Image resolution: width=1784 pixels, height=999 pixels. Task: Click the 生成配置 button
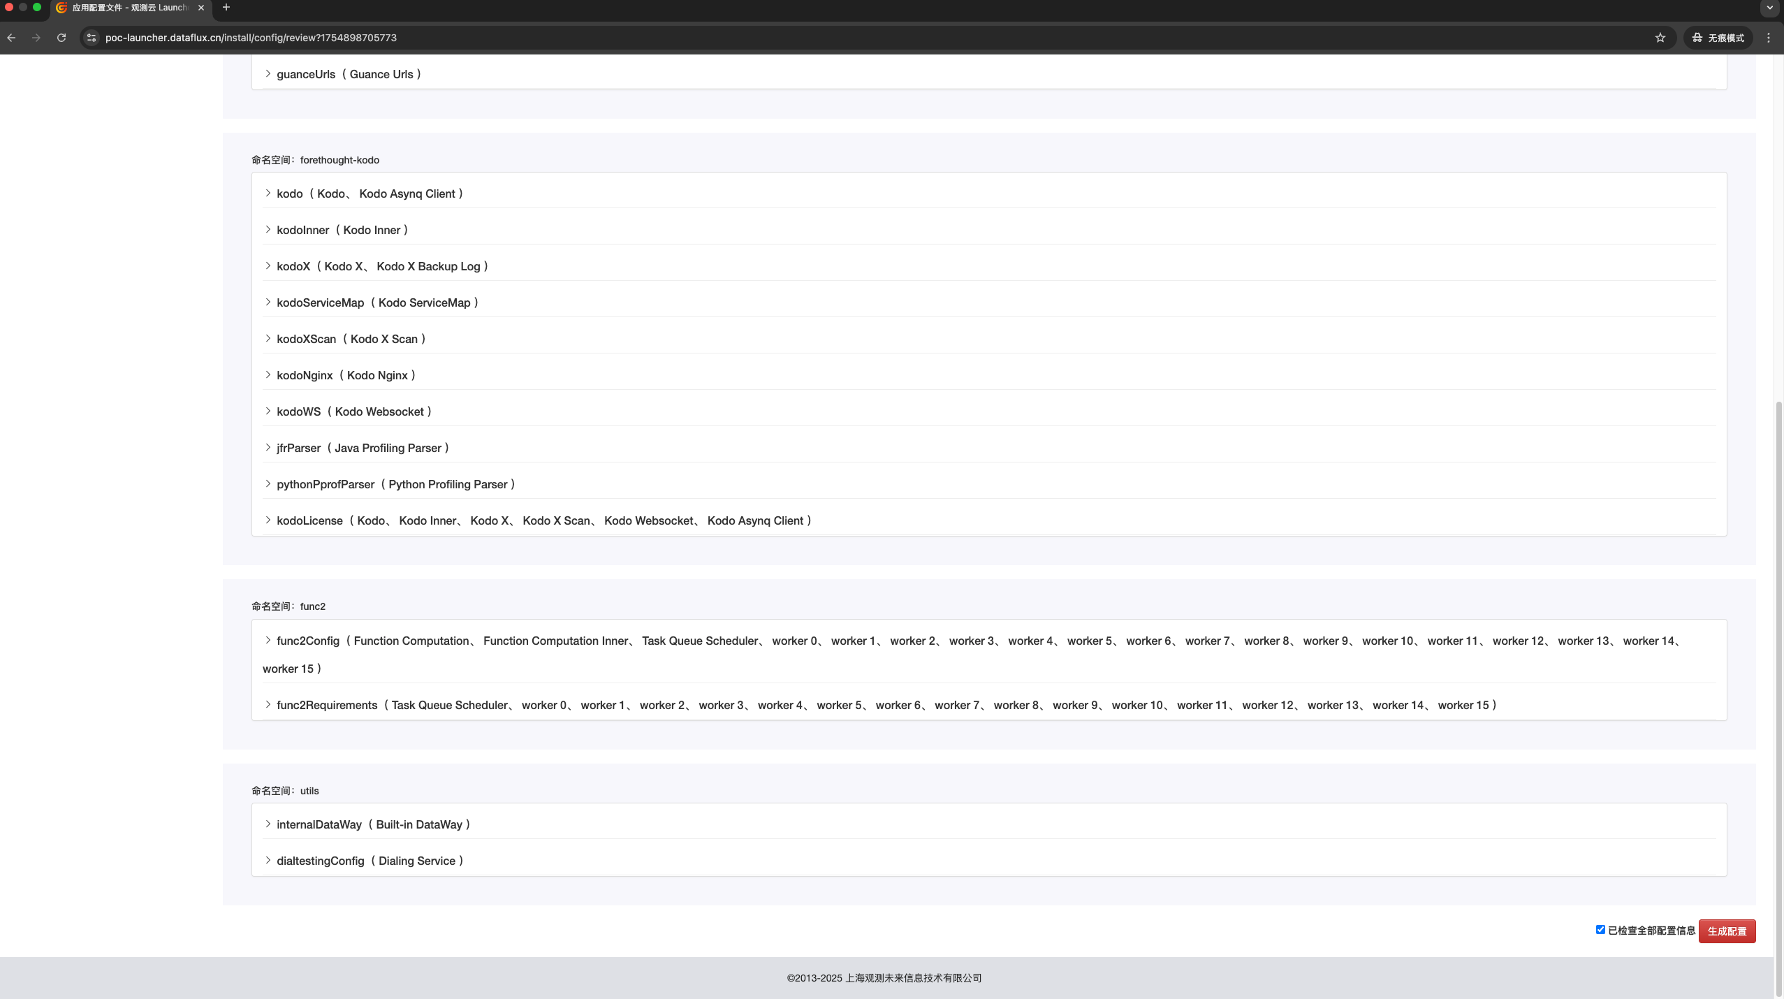pos(1727,931)
